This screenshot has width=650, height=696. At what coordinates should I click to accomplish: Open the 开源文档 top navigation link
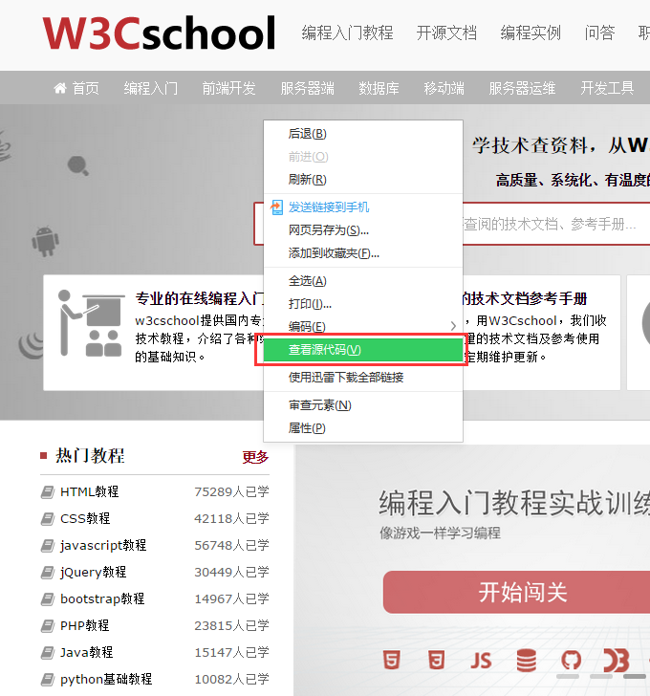446,33
